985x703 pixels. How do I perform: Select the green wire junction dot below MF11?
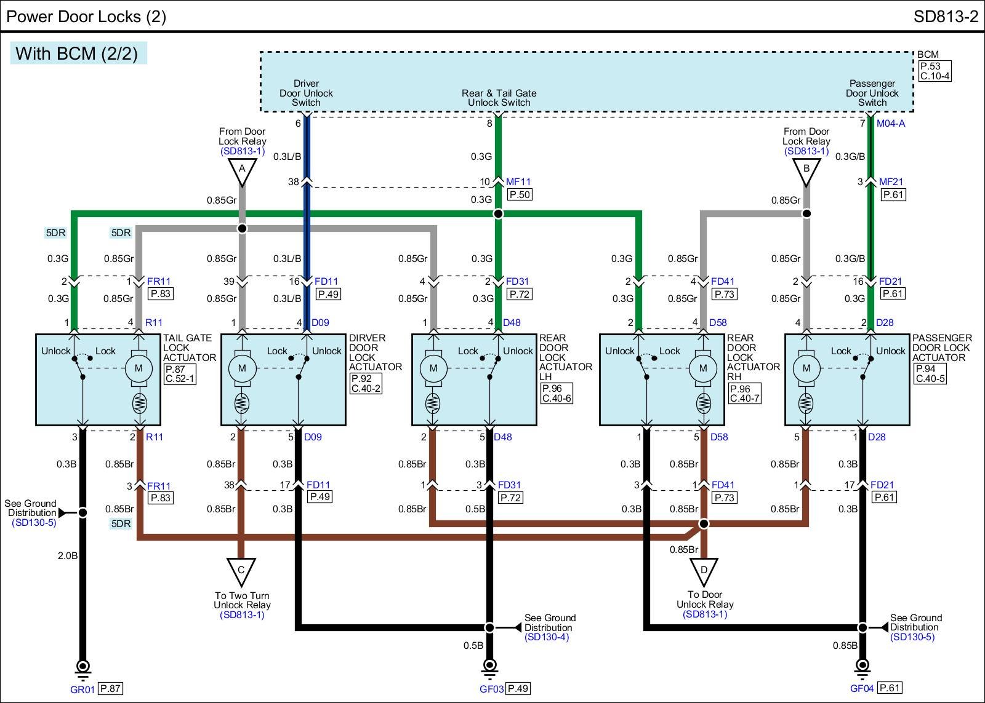point(498,213)
